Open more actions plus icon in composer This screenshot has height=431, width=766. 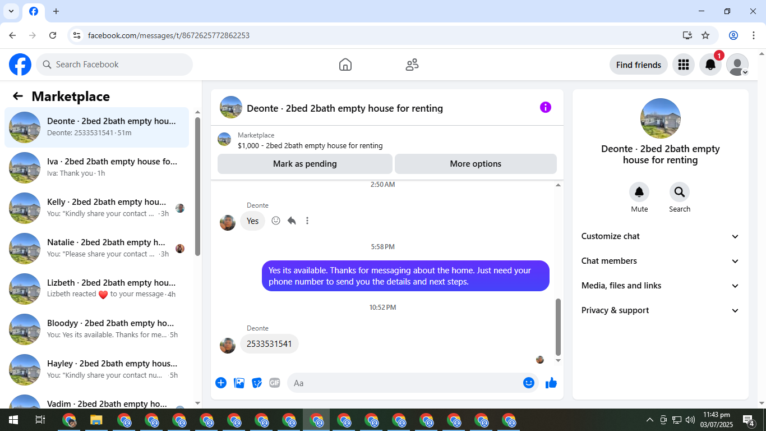pyautogui.click(x=221, y=383)
